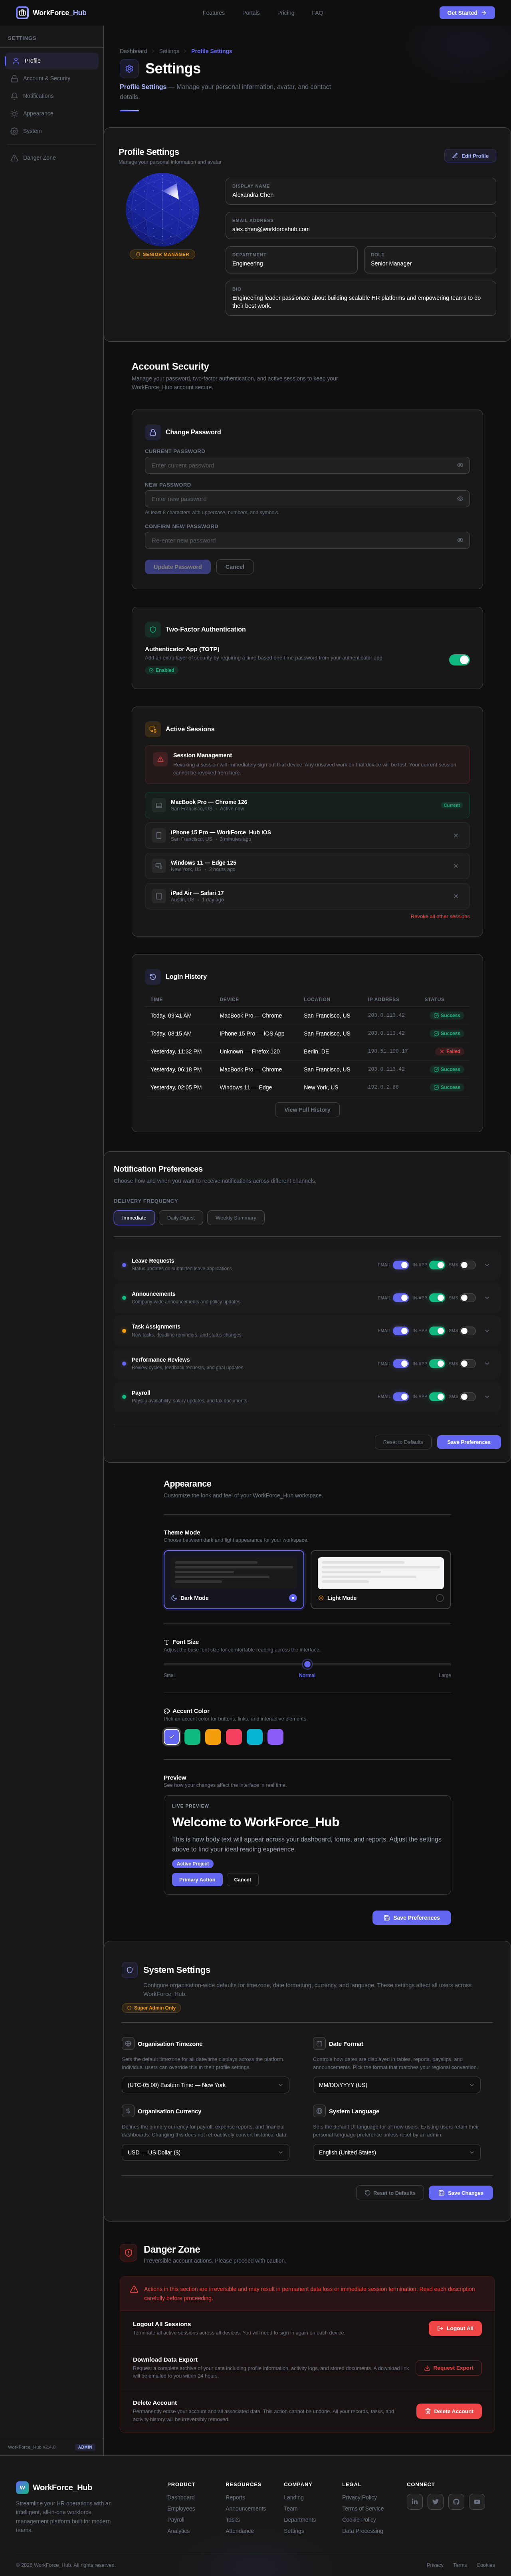The image size is (511, 2576).
Task: Revoke the iPad Air Safari session
Action: pos(456,896)
